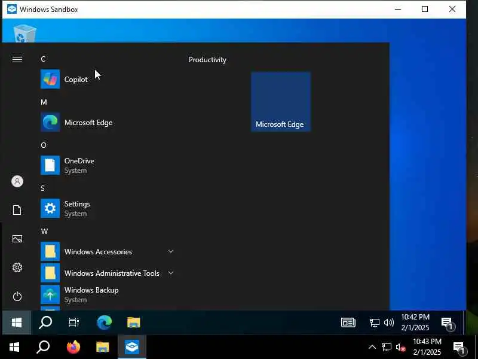The image size is (478, 359).
Task: Open Settings gear in the Start sidebar
Action: coord(17,267)
